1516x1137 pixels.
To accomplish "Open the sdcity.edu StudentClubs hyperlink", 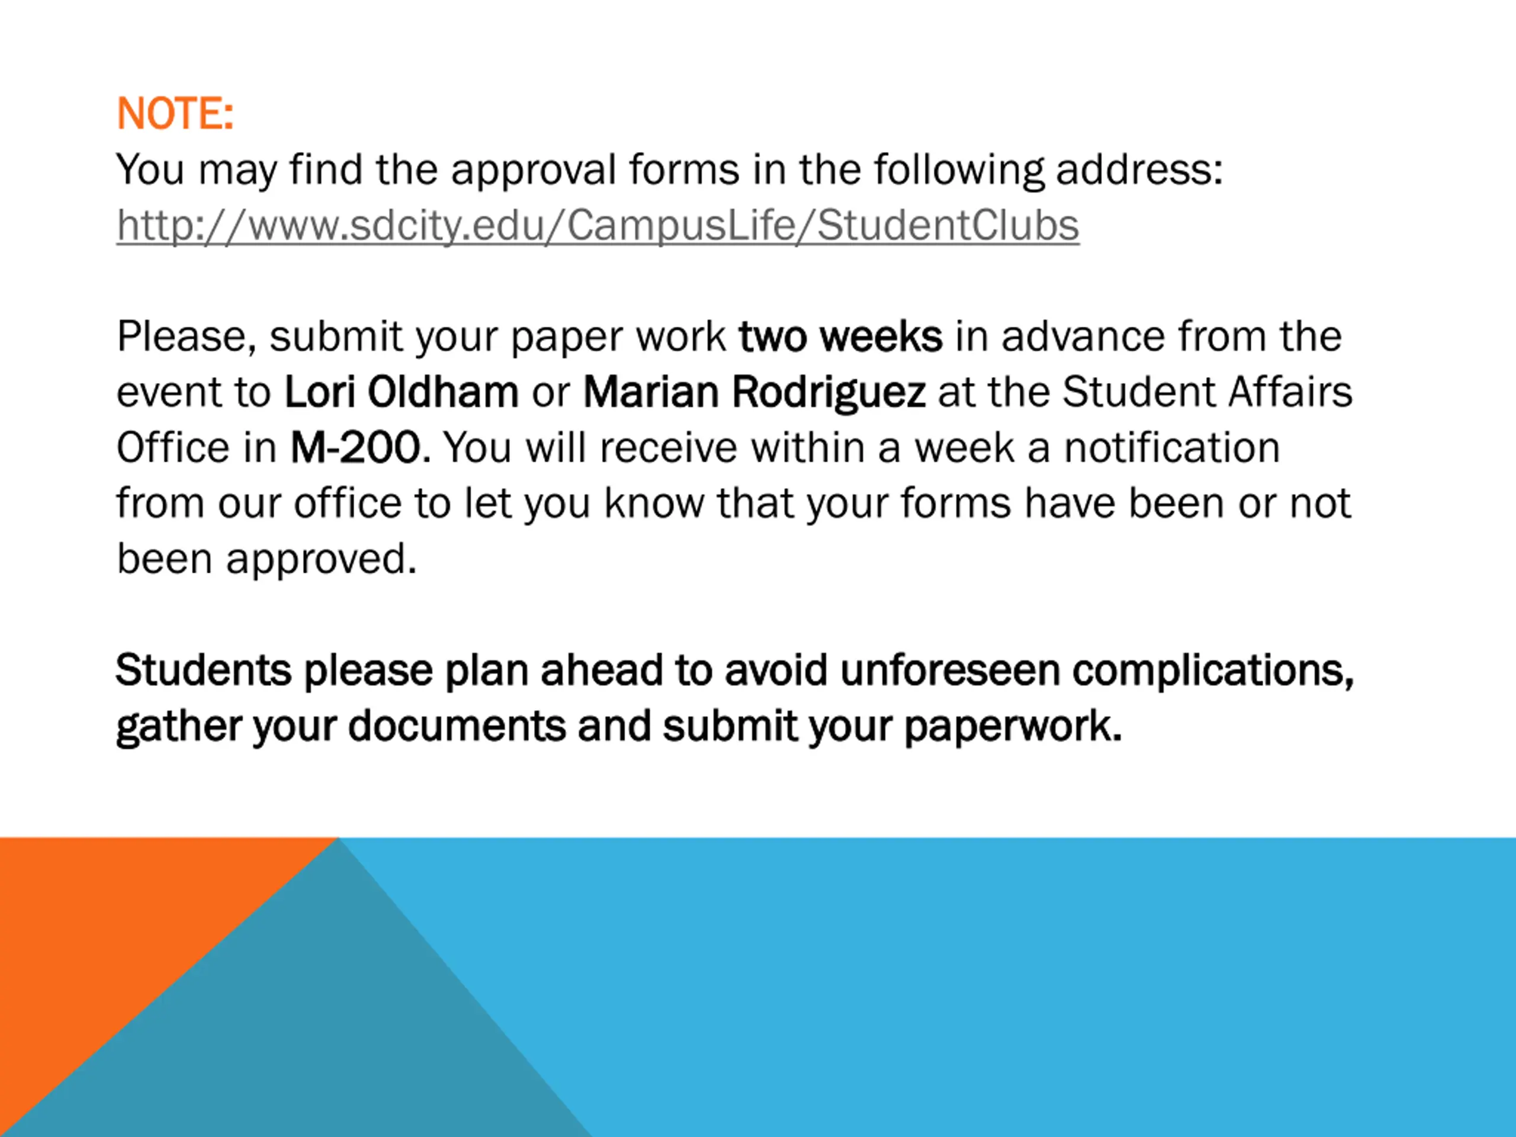I will 598,226.
